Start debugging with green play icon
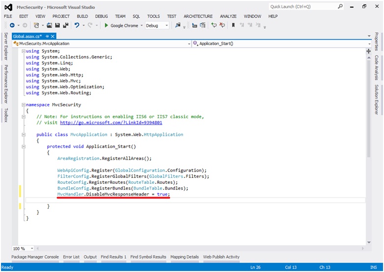Viewport: 384px width, 272px height. click(106, 25)
